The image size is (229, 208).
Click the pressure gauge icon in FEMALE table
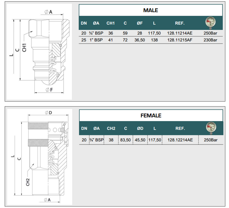coord(211,128)
